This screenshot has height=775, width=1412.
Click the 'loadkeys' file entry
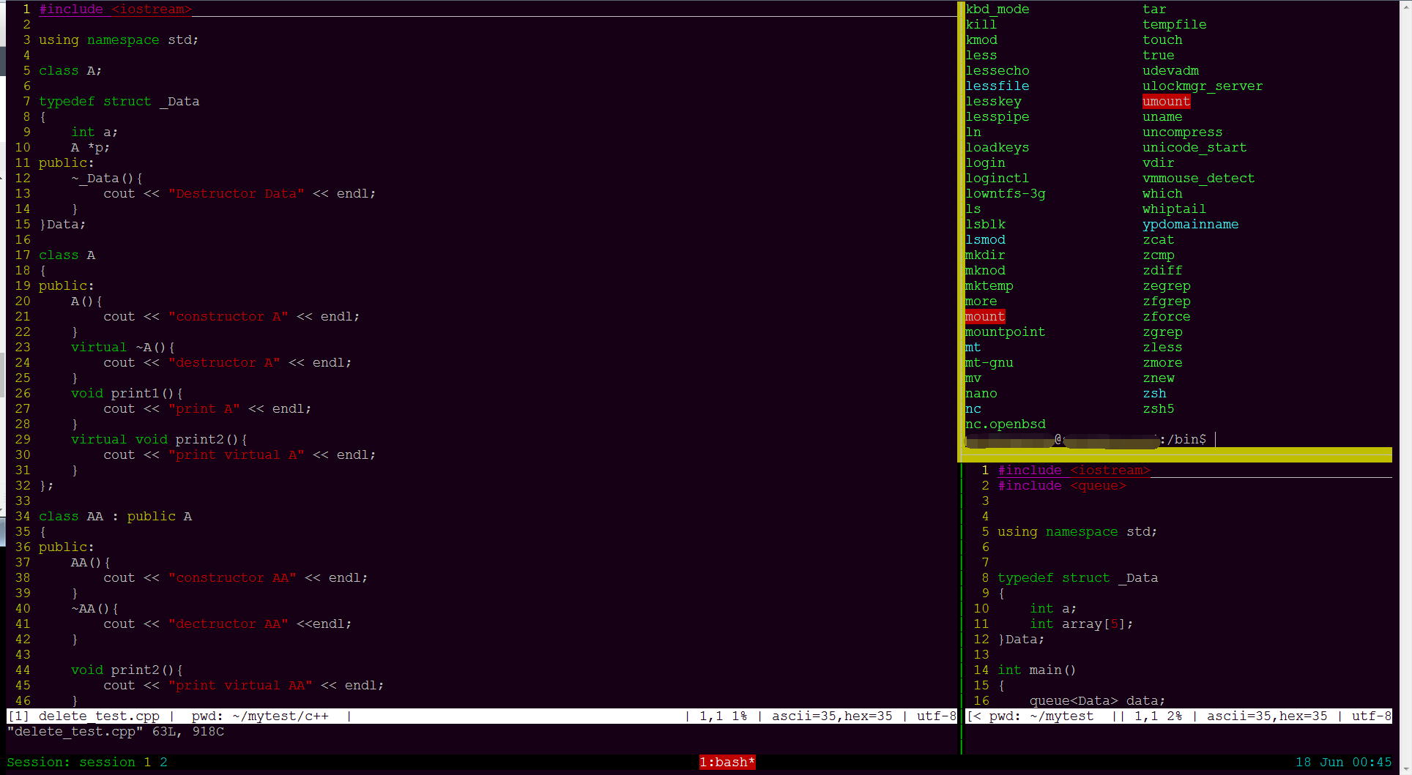click(997, 147)
